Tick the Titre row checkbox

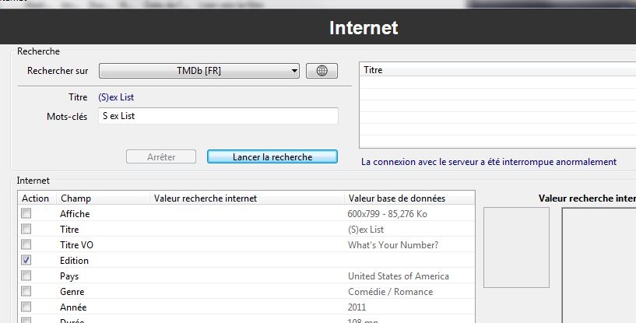point(26,230)
